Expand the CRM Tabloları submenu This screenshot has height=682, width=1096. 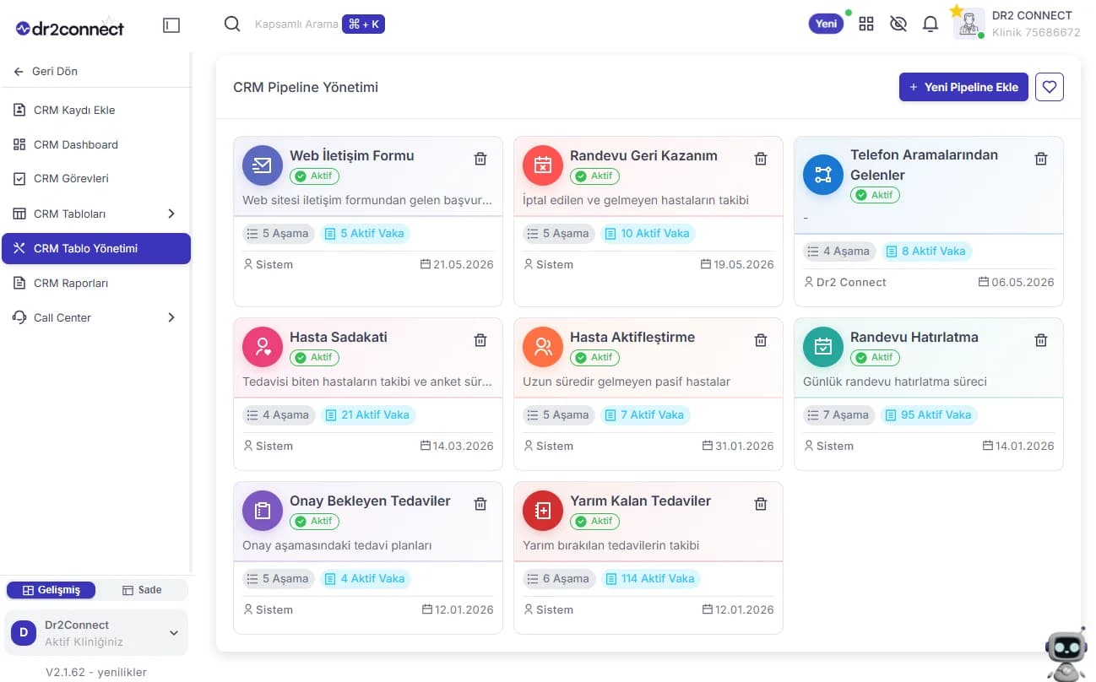tap(171, 214)
